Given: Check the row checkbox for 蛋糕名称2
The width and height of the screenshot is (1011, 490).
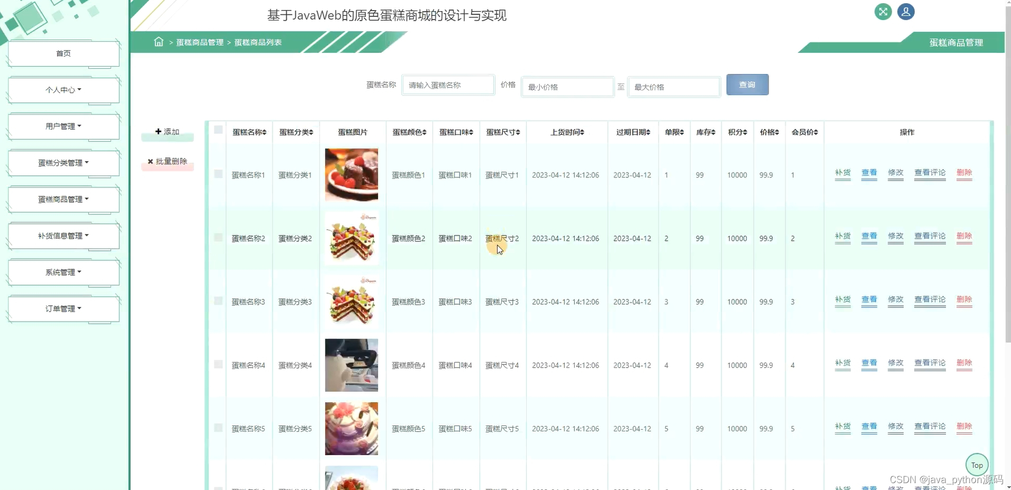Looking at the screenshot, I should pyautogui.click(x=218, y=237).
